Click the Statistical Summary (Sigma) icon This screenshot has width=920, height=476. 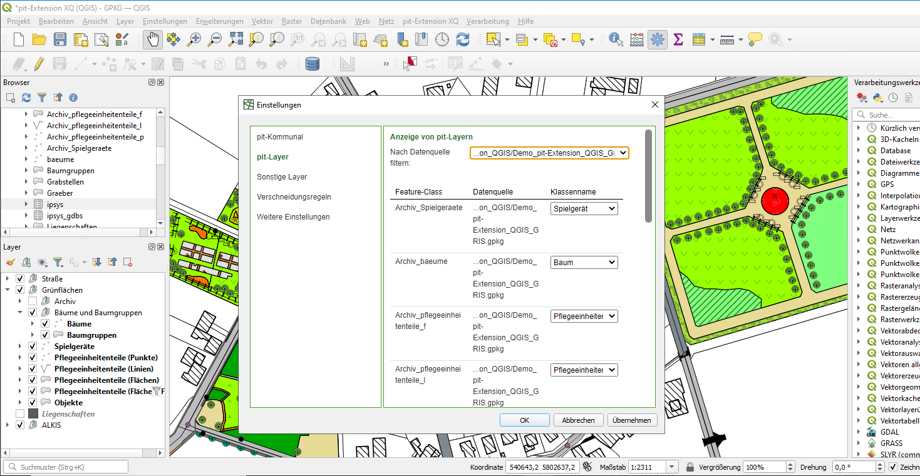click(678, 39)
